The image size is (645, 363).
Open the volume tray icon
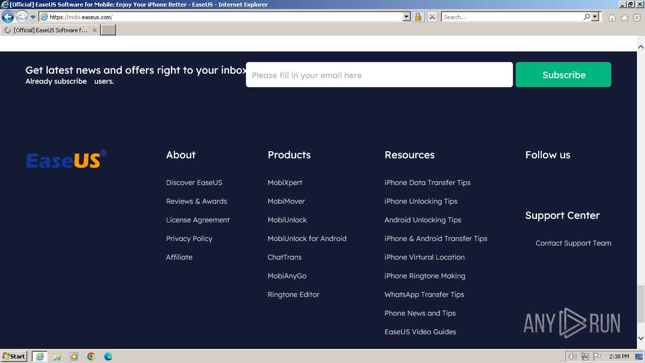click(x=573, y=356)
